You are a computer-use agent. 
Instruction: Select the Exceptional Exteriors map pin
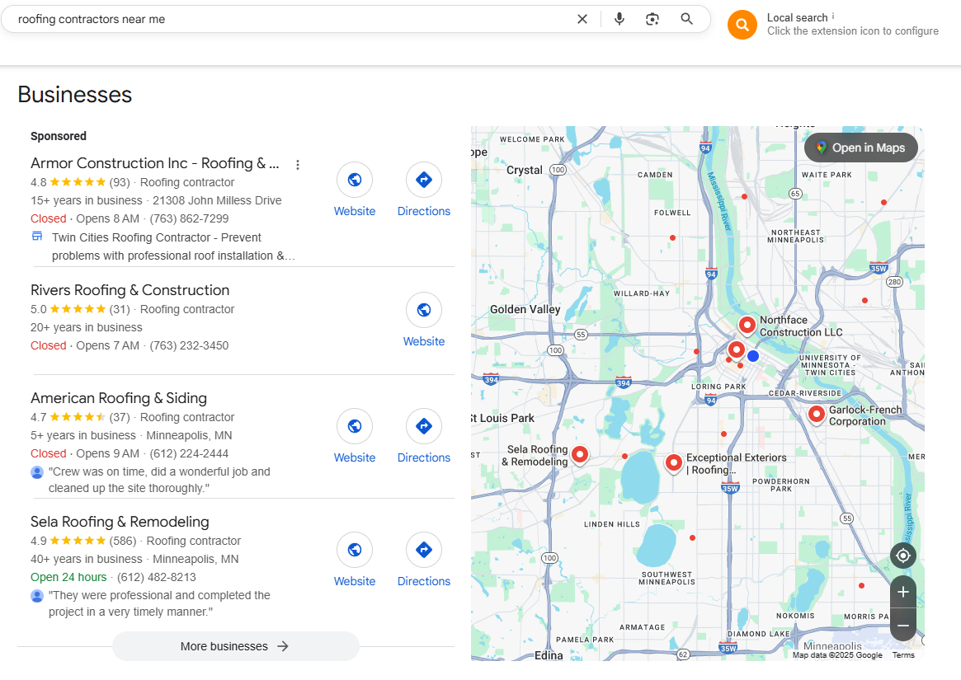(674, 463)
